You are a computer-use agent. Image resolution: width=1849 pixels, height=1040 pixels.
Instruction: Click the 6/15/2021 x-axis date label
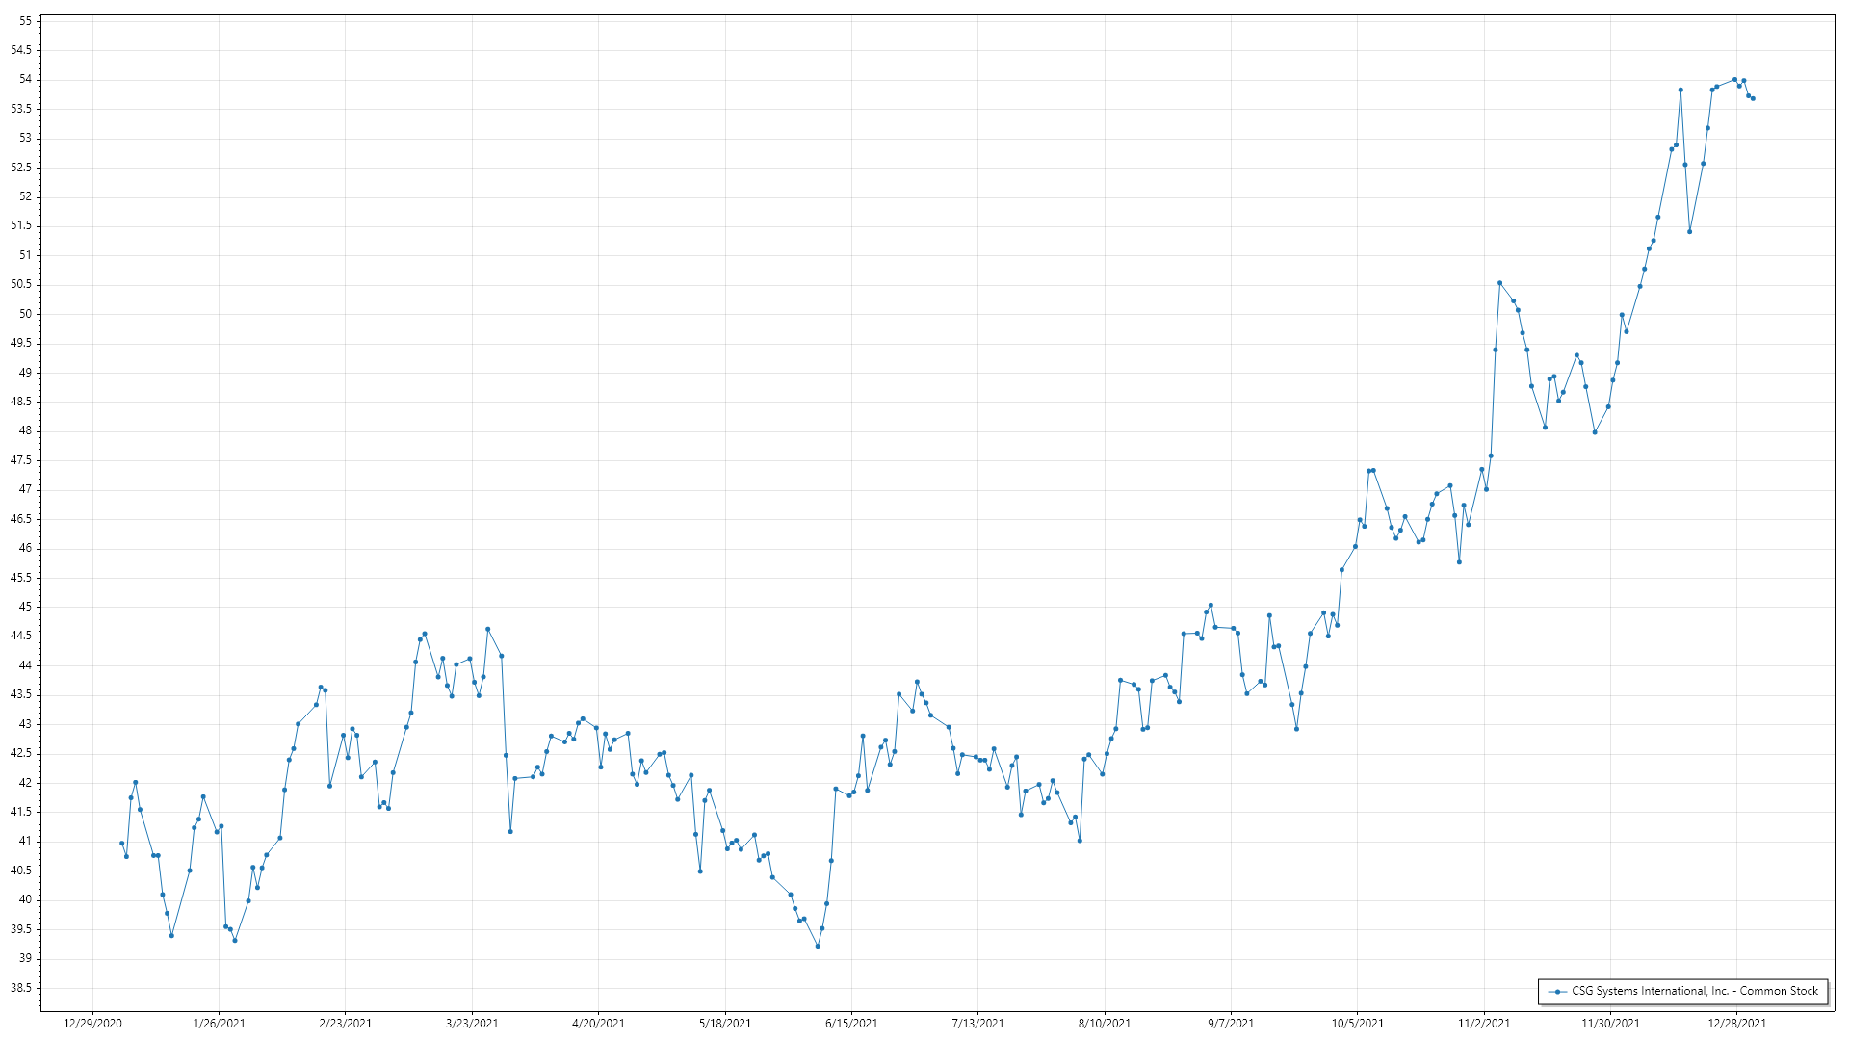tap(851, 1023)
